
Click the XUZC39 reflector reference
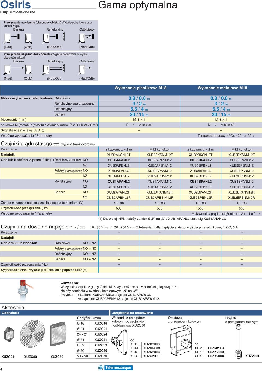101,345
